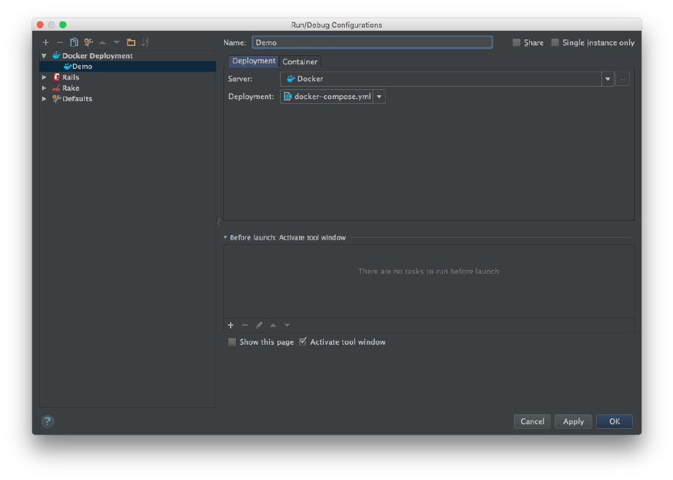The height and width of the screenshot is (480, 673).
Task: Open the Server dropdown arrow
Action: (608, 79)
